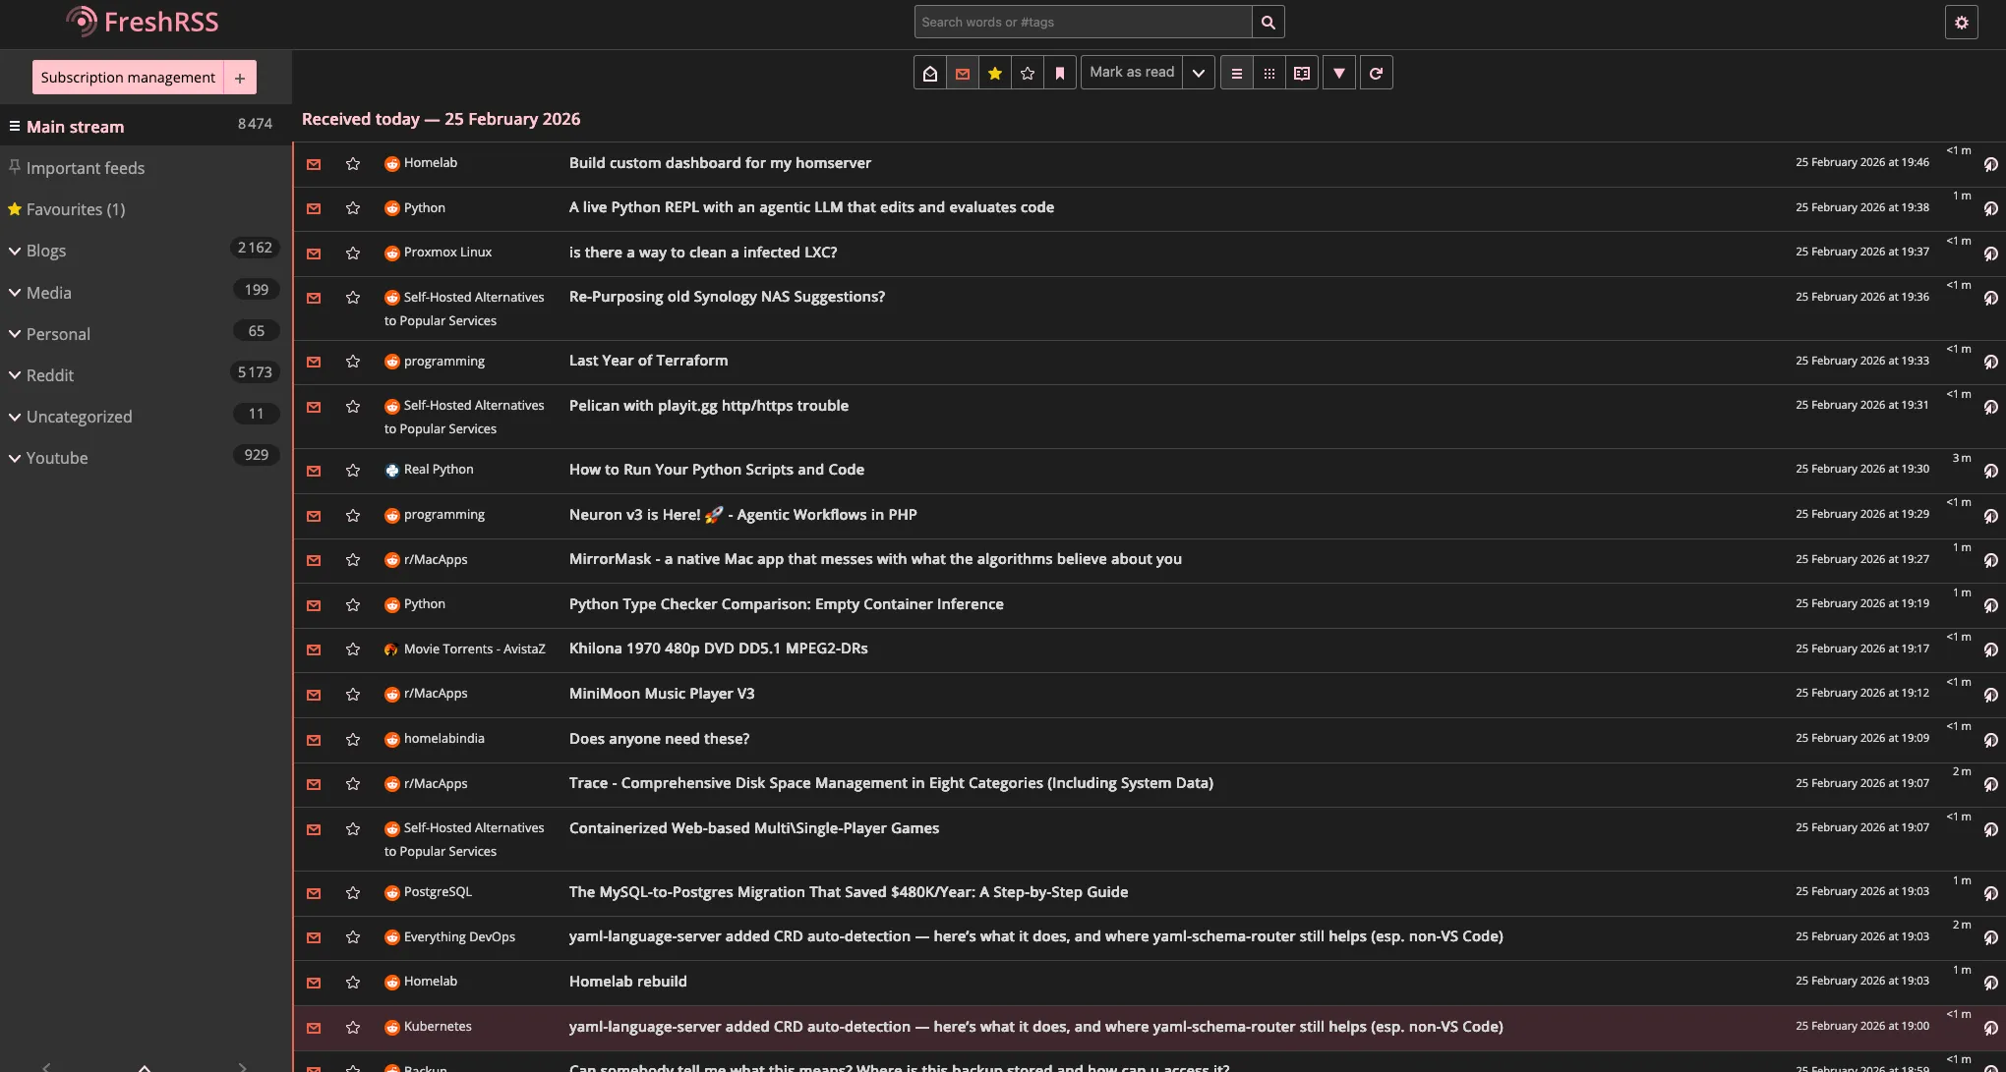This screenshot has height=1072, width=2006.
Task: Click the Mark as read button
Action: [1132, 73]
